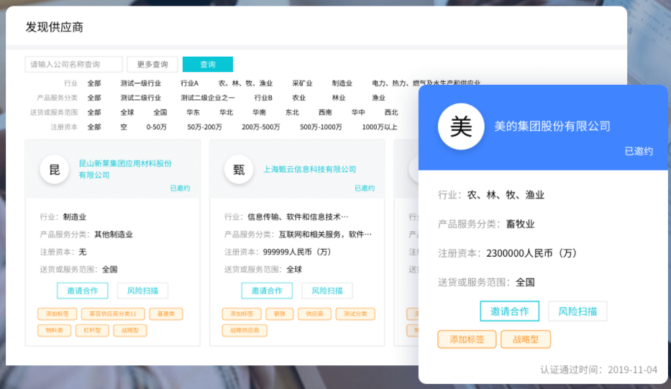
Task: Filter service range by 东北
Action: (x=292, y=112)
